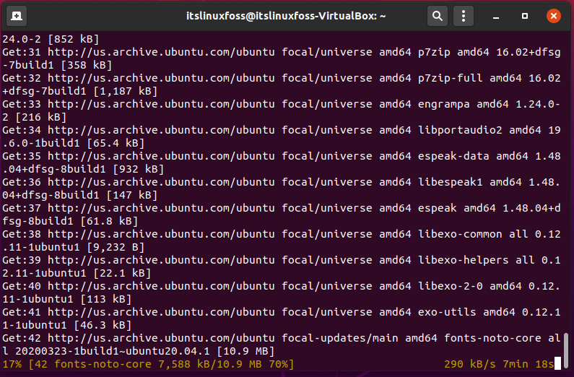Viewport: 574px width, 377px height.
Task: Open a new terminal tab
Action: point(17,16)
